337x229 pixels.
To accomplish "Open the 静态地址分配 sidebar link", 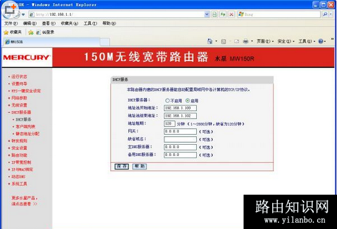I will 27,134.
